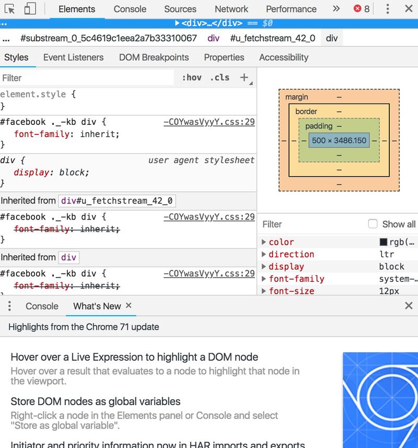Viewport: 418px width, 448px height.
Task: Open the Event Listeners tab
Action: click(x=73, y=58)
